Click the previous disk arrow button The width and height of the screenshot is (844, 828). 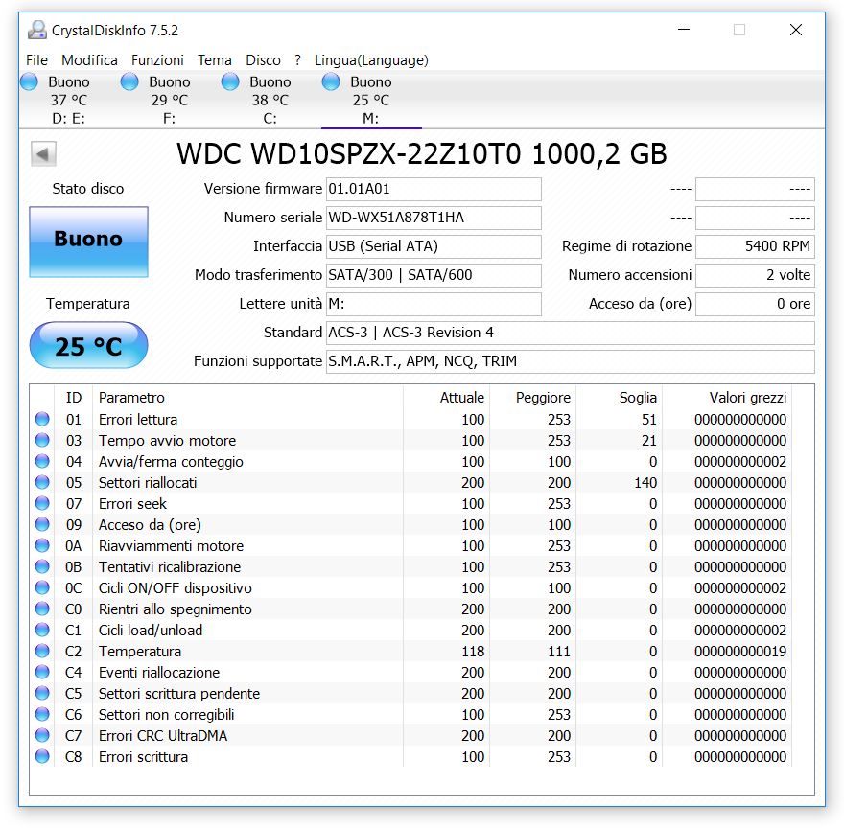[x=43, y=154]
